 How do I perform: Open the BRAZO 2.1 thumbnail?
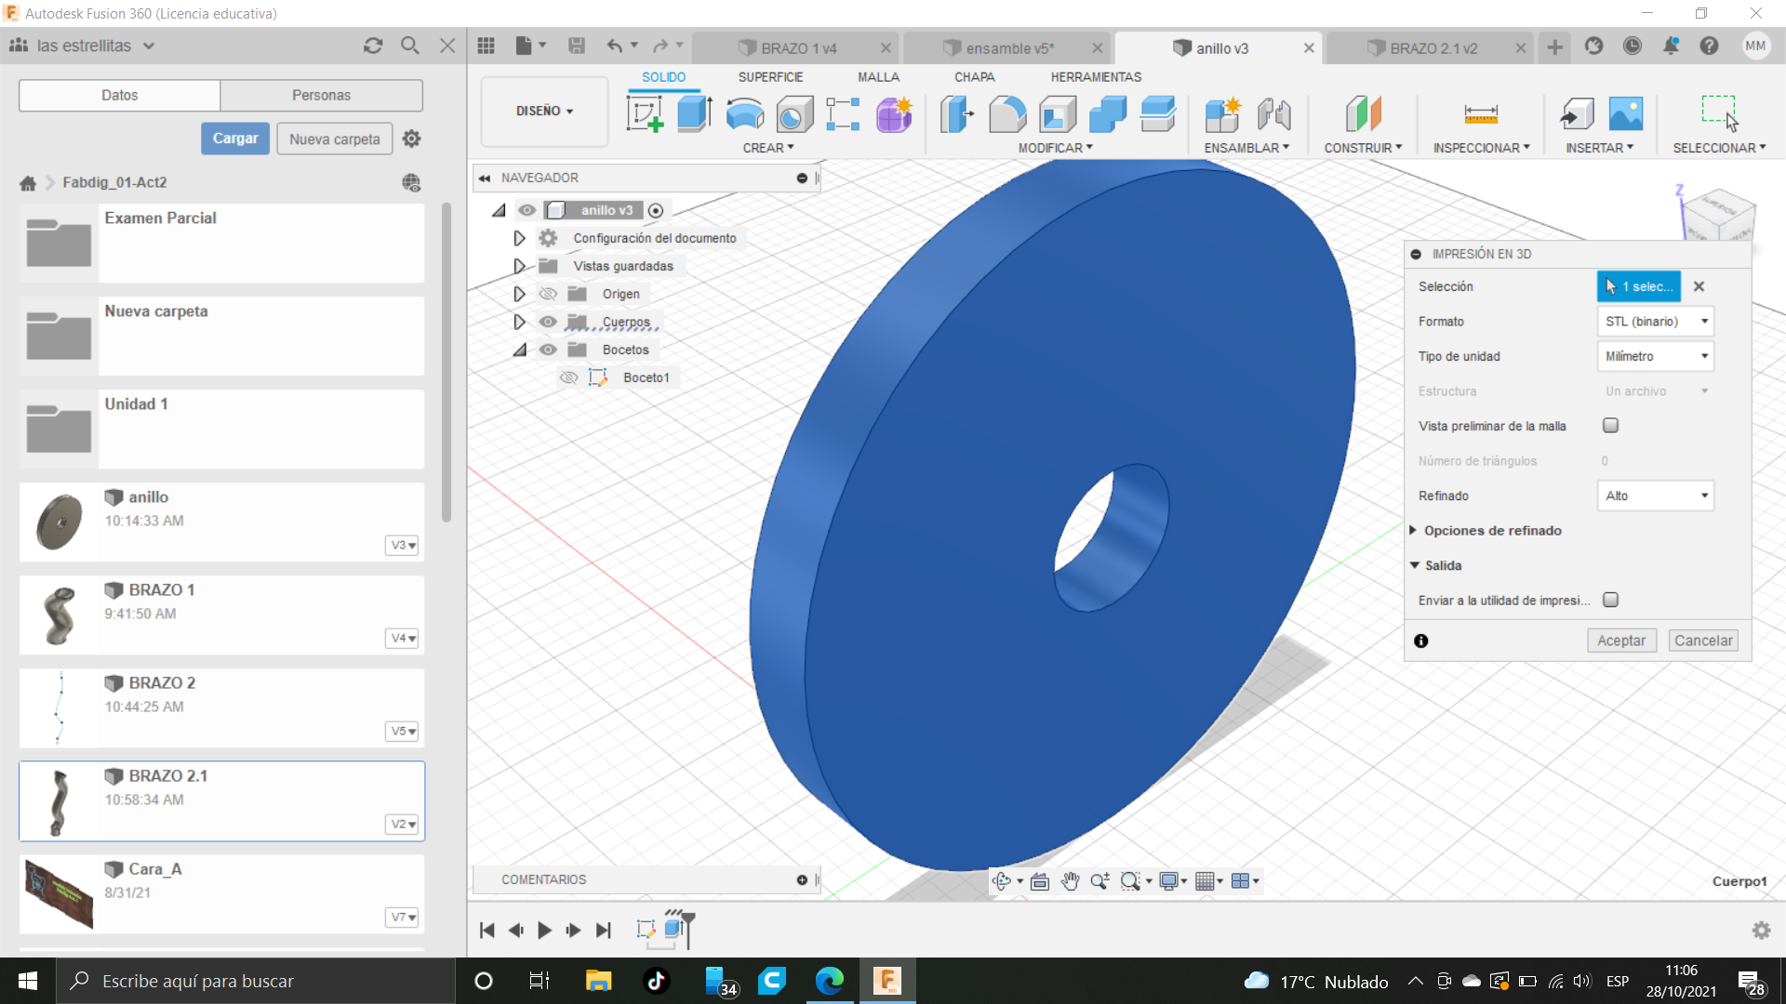[x=60, y=801]
